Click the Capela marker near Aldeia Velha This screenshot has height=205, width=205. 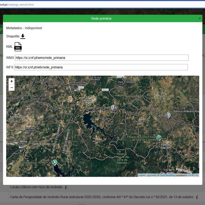click(x=168, y=115)
